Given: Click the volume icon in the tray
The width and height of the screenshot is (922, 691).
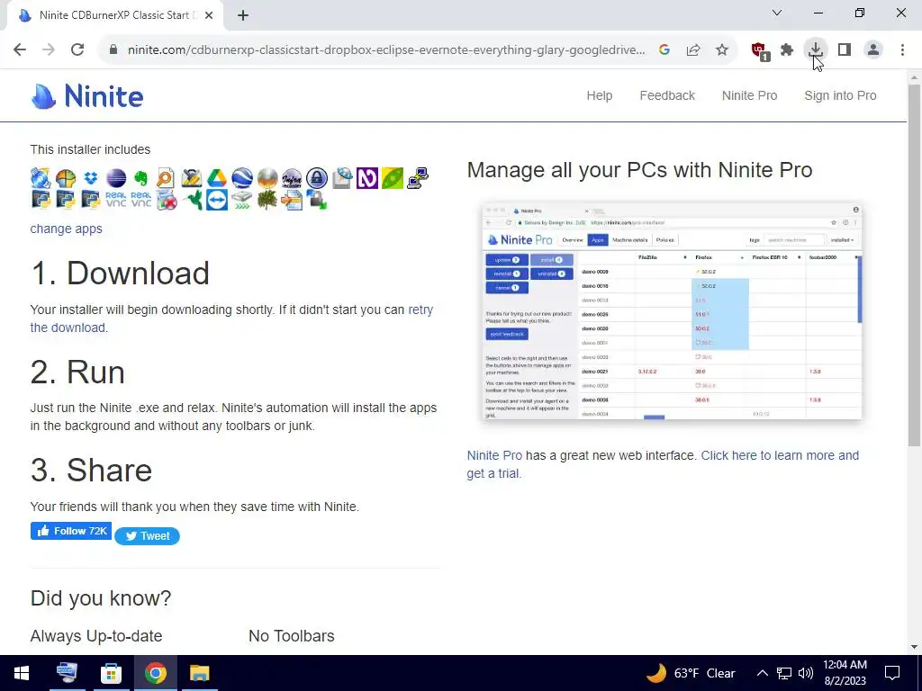Looking at the screenshot, I should [806, 673].
